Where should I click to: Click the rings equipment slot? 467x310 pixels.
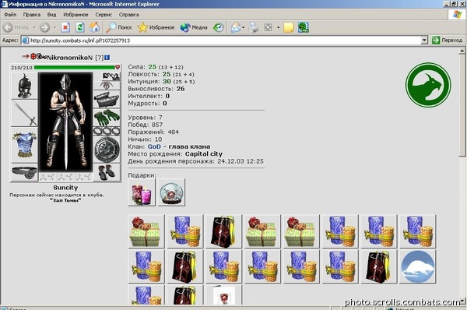(x=107, y=131)
